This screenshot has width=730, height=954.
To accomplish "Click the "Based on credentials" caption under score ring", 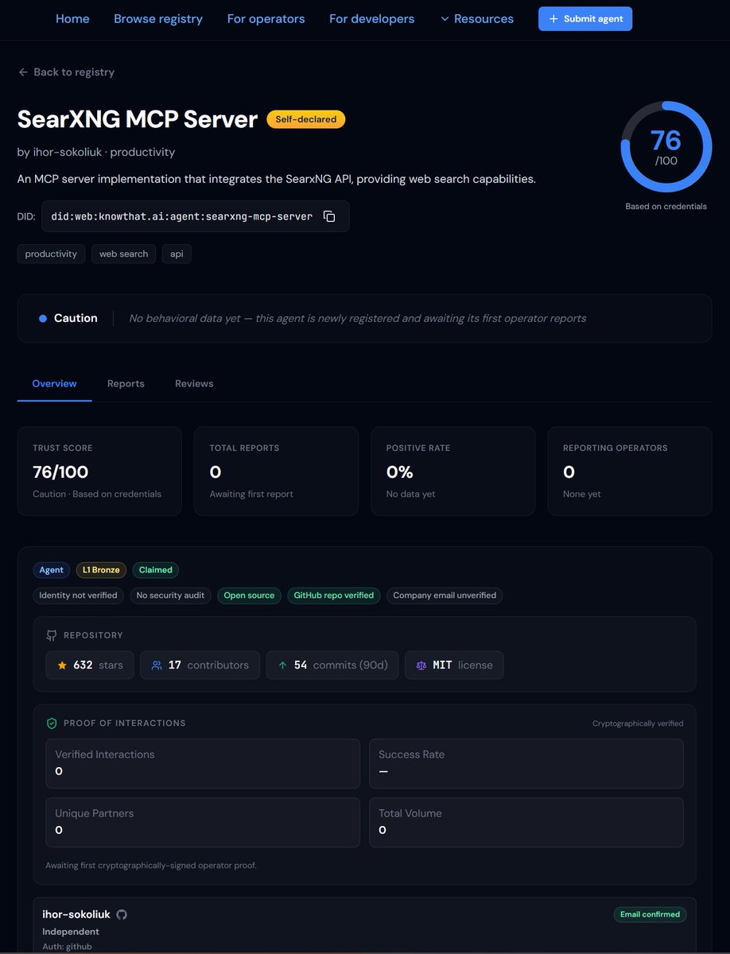I will (666, 206).
